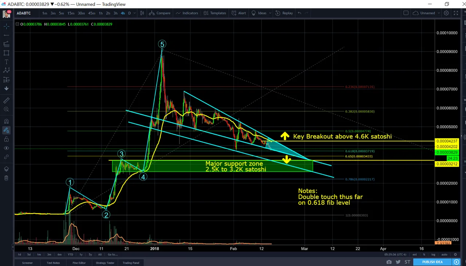Set the date range to 3m
This screenshot has width=466, height=266.
pyautogui.click(x=49, y=254)
